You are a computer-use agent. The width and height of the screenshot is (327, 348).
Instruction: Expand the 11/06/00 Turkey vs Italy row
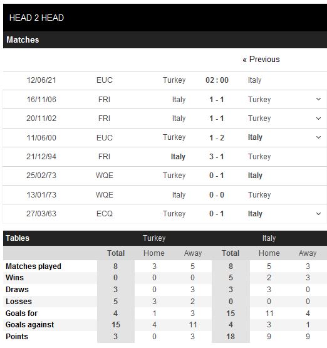pyautogui.click(x=318, y=137)
